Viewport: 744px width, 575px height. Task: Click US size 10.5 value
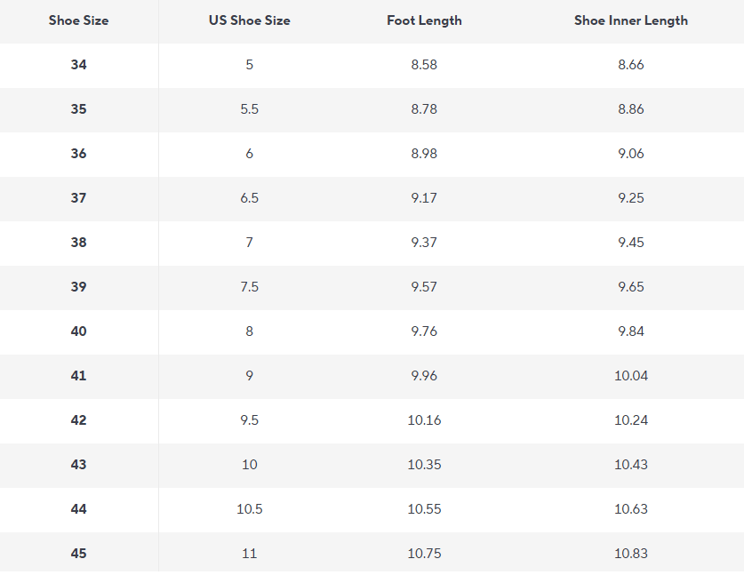tap(249, 509)
